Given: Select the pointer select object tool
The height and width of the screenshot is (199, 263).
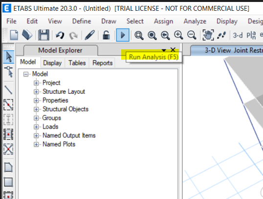Looking at the screenshot, I should pyautogui.click(x=8, y=57).
